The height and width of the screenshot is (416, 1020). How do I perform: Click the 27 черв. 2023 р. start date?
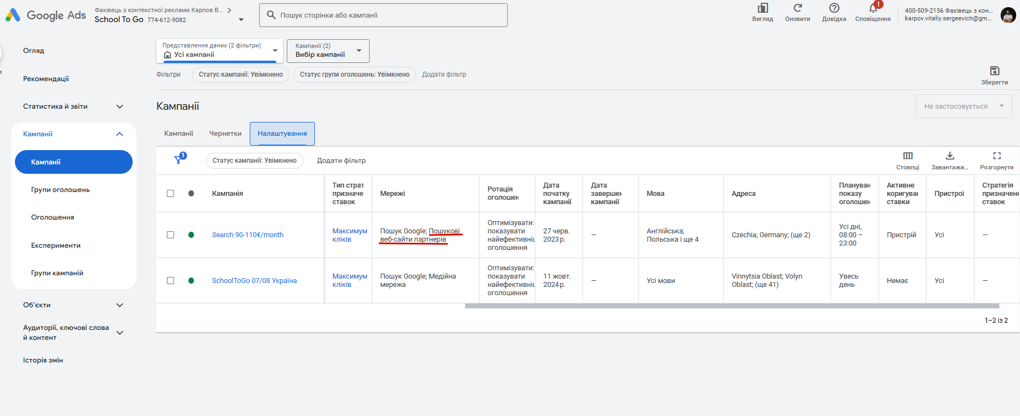point(556,235)
